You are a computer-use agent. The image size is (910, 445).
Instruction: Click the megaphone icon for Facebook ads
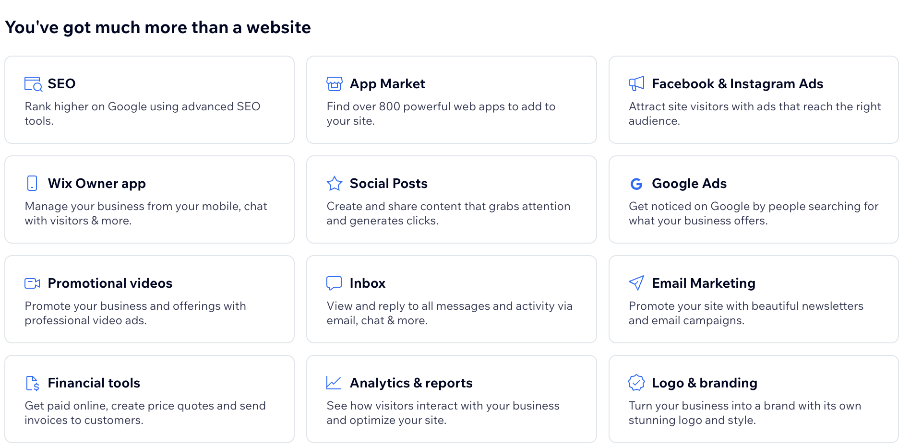[x=636, y=84]
